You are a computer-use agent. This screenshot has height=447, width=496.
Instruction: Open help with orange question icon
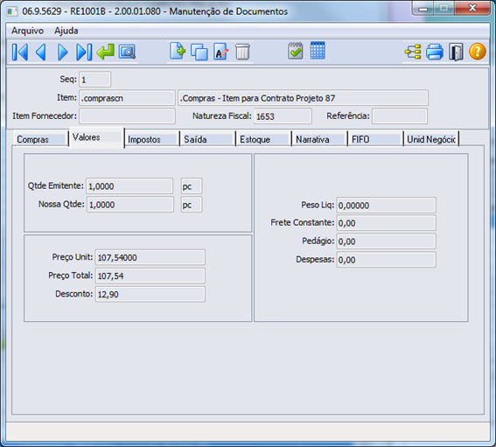[x=478, y=52]
